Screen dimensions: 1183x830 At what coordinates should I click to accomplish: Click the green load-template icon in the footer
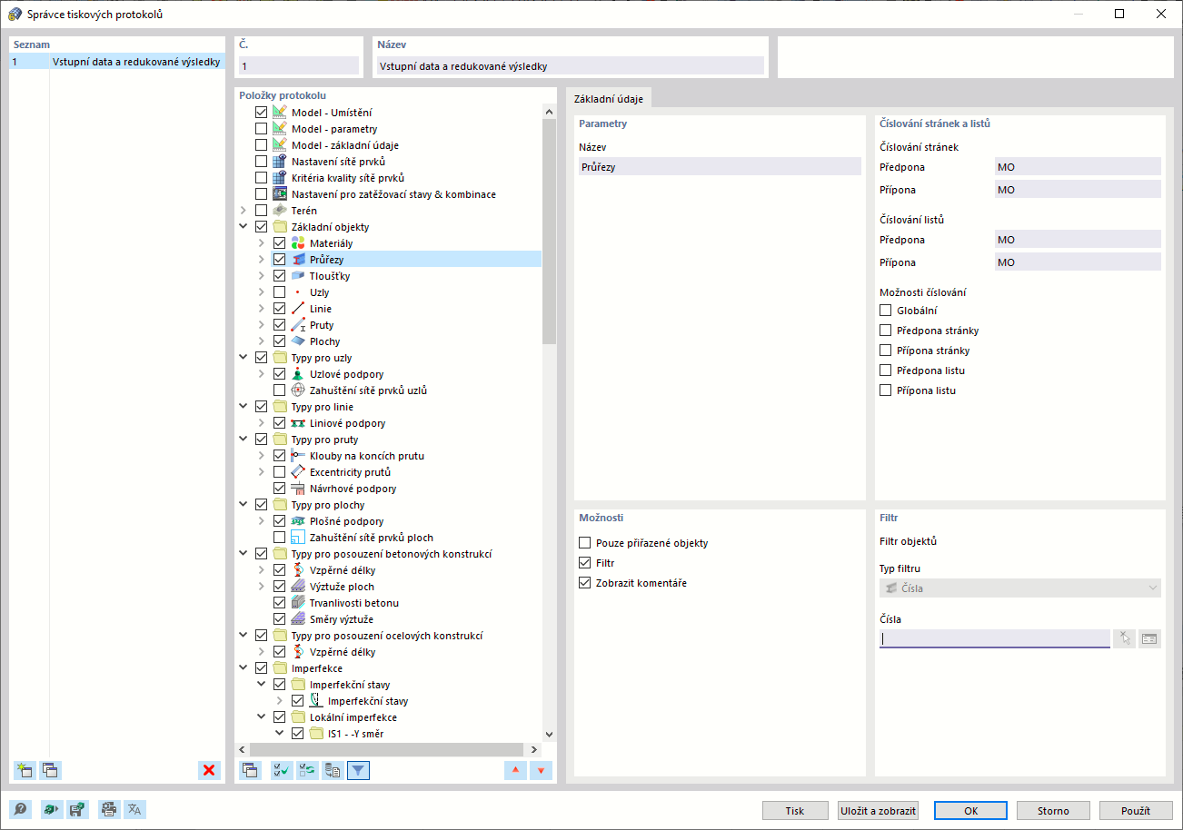(51, 810)
